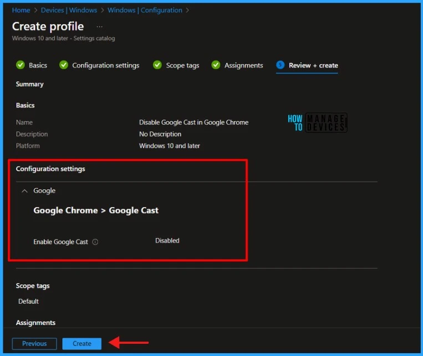The width and height of the screenshot is (423, 356).
Task: Click the 'Scope tags' section heading
Action: (33, 286)
